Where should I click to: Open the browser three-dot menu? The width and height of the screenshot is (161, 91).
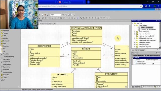coord(158,6)
